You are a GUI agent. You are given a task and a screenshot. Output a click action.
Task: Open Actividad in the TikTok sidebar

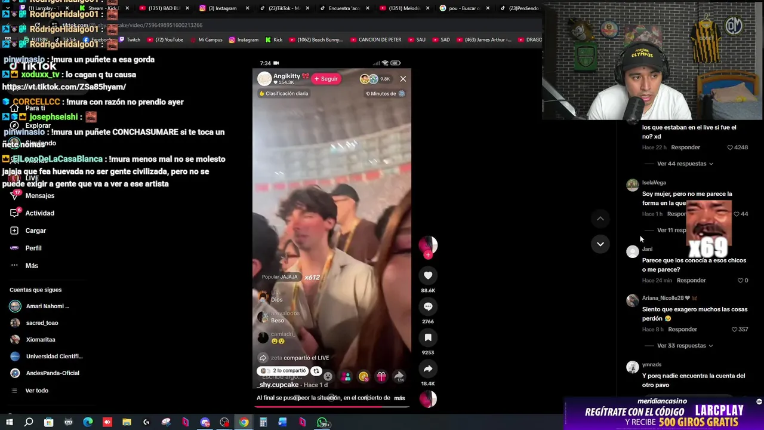[32, 213]
